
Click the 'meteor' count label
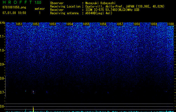(x=40, y=9)
